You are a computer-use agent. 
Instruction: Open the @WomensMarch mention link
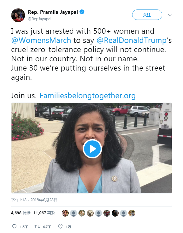[41, 40]
